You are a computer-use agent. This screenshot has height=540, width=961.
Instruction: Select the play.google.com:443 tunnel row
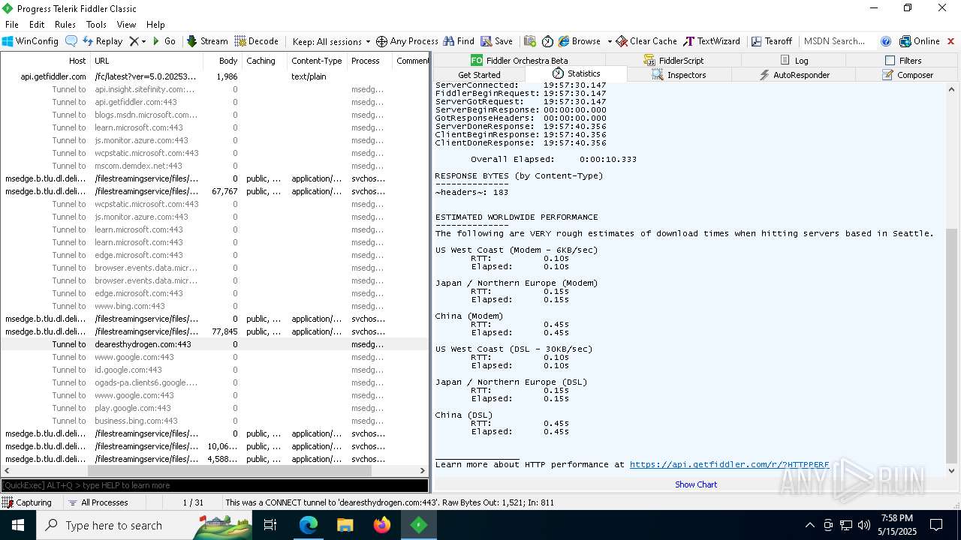(x=214, y=408)
